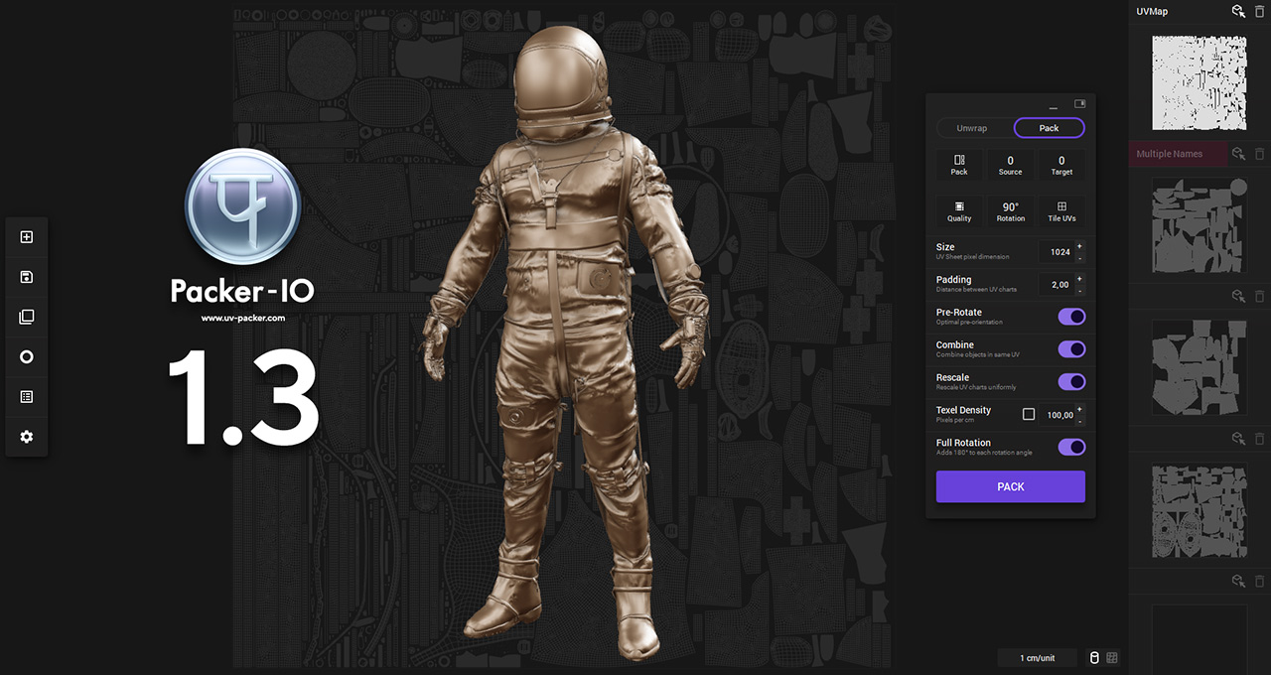This screenshot has height=675, width=1271.
Task: Increase Size with the plus stepper
Action: 1080,246
